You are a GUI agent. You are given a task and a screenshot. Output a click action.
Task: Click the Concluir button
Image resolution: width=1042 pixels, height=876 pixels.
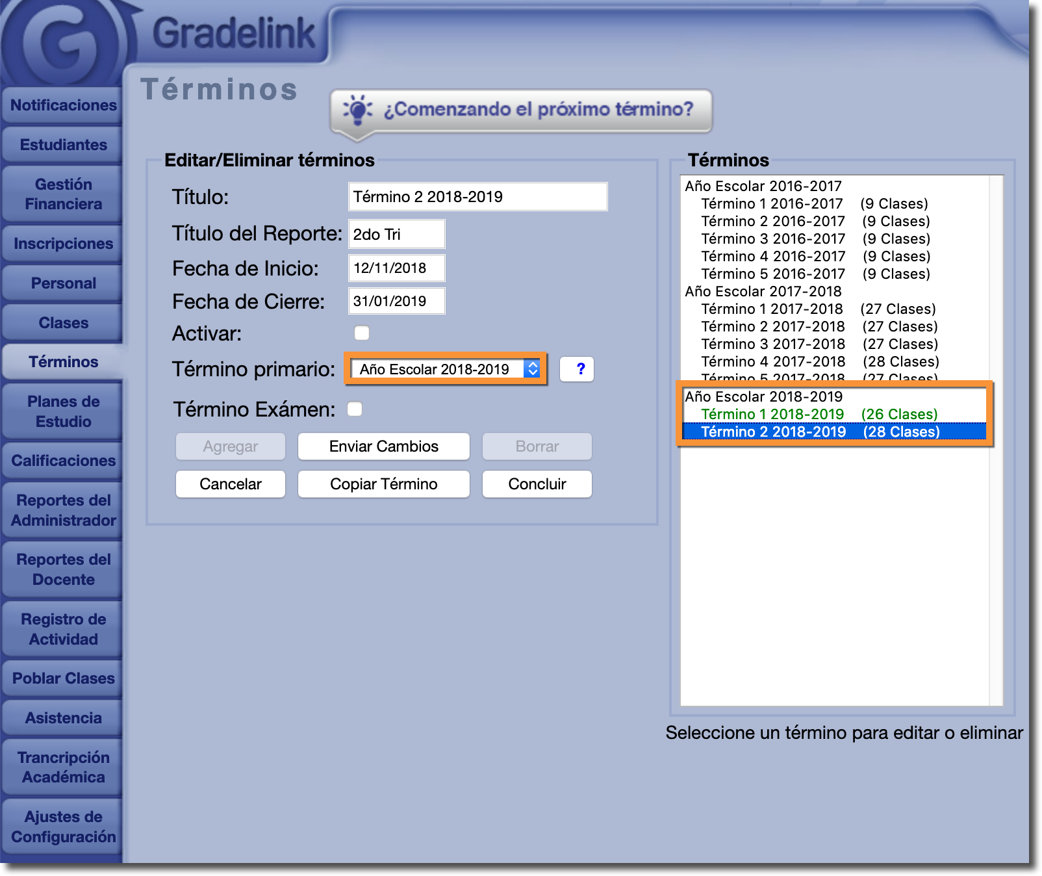(x=537, y=484)
